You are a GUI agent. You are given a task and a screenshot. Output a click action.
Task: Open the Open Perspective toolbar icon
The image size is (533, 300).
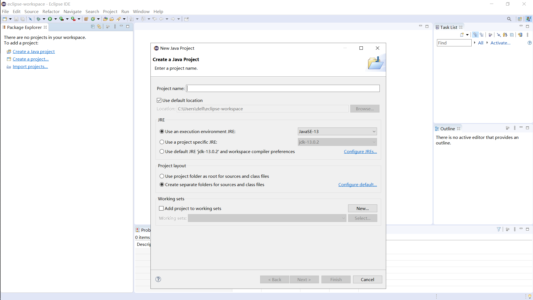click(x=520, y=19)
